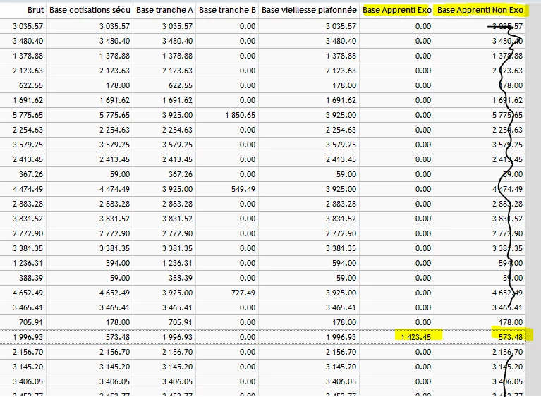
Task: Select 2 883.28 in Base tranche A
Action: (177, 204)
